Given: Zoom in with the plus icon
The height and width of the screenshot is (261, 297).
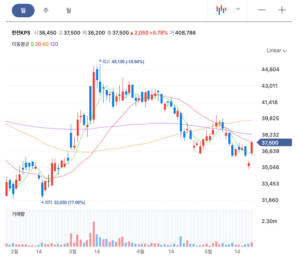Looking at the screenshot, I should coord(282,10).
